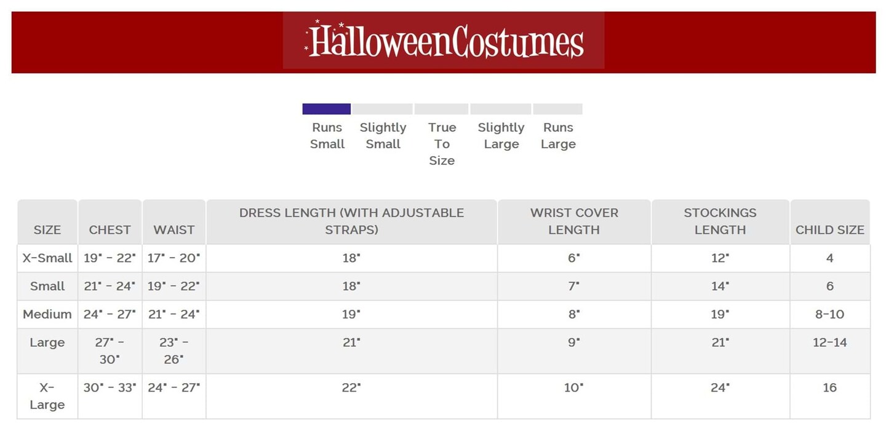This screenshot has width=886, height=436.
Task: Select the Small size row label
Action: 47,286
